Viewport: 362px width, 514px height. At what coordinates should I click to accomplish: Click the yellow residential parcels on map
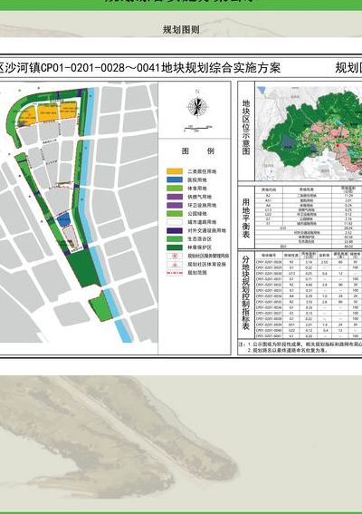[47, 113]
